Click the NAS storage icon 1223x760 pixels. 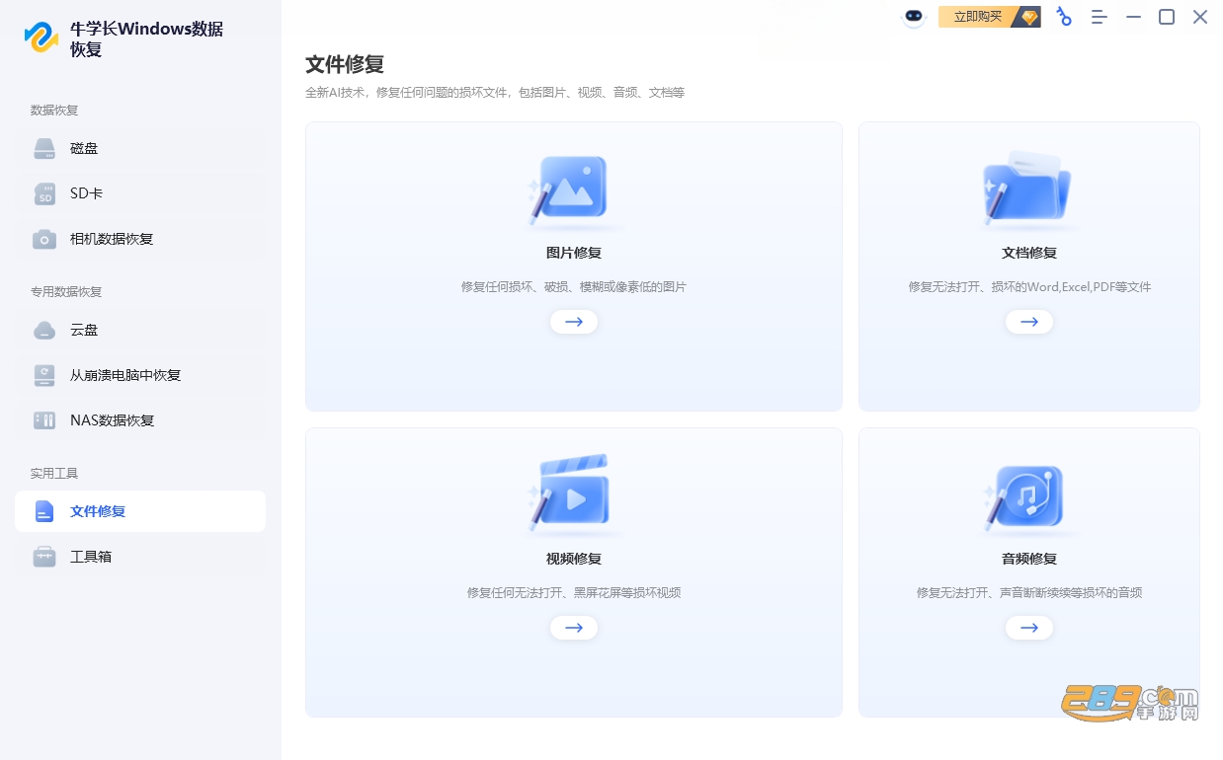pyautogui.click(x=44, y=421)
